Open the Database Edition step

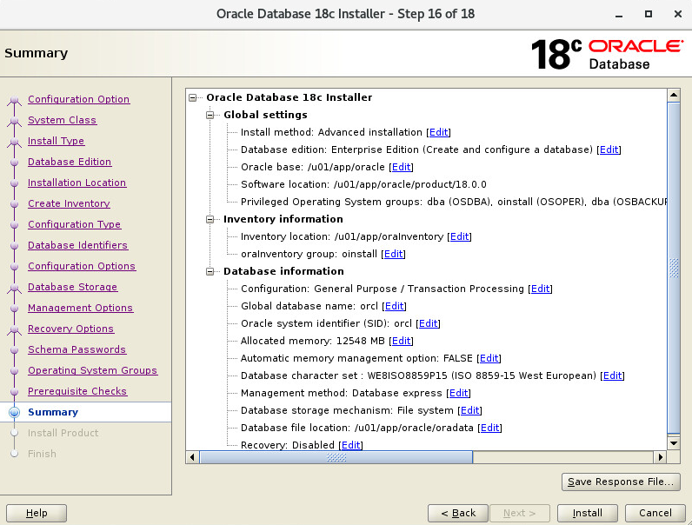[70, 162]
